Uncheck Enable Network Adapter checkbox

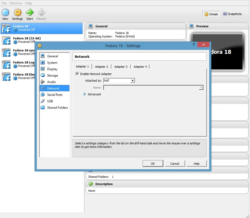tap(77, 74)
